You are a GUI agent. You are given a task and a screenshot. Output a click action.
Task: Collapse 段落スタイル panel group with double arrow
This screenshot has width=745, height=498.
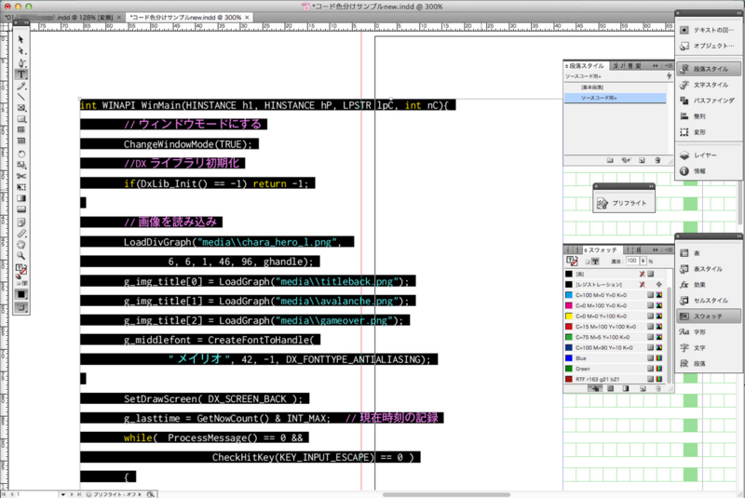656,65
